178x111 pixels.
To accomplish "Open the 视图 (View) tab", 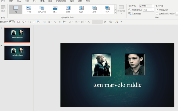I will tap(72, 1).
